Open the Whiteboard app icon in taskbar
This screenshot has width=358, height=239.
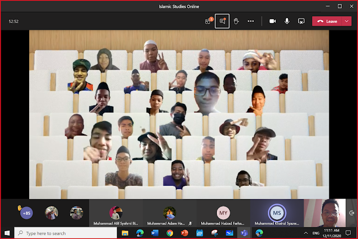click(229, 233)
